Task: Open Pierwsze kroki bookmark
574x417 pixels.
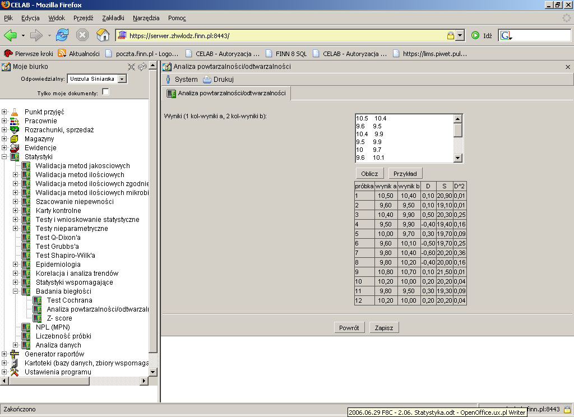Action: (x=28, y=53)
